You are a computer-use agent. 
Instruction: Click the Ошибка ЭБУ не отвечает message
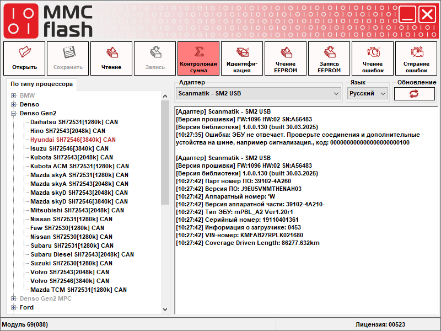[298, 139]
